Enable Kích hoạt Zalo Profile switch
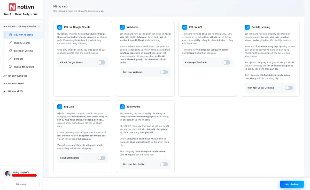Viewport: 310px width, 190px height. (x=164, y=164)
